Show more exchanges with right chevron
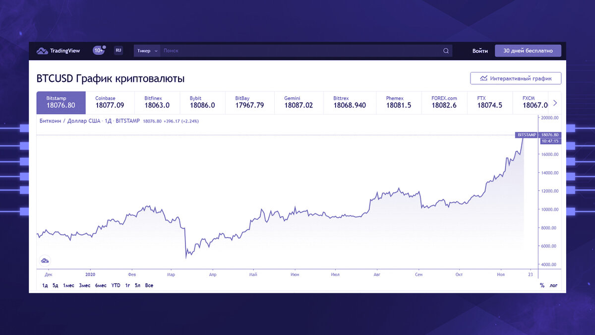Viewport: 595px width, 335px height. (x=555, y=103)
